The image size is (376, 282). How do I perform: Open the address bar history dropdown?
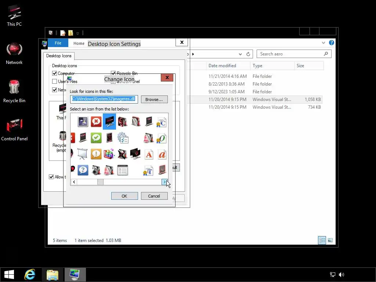coord(240,54)
